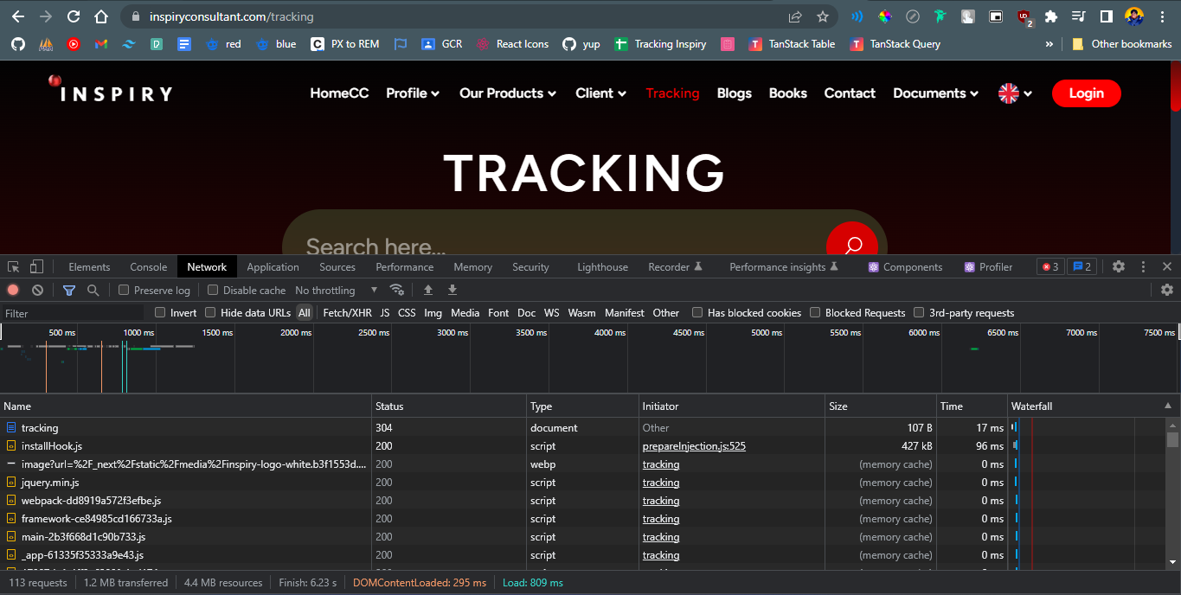This screenshot has height=595, width=1181.
Task: Stop recording the network log
Action: pyautogui.click(x=13, y=291)
